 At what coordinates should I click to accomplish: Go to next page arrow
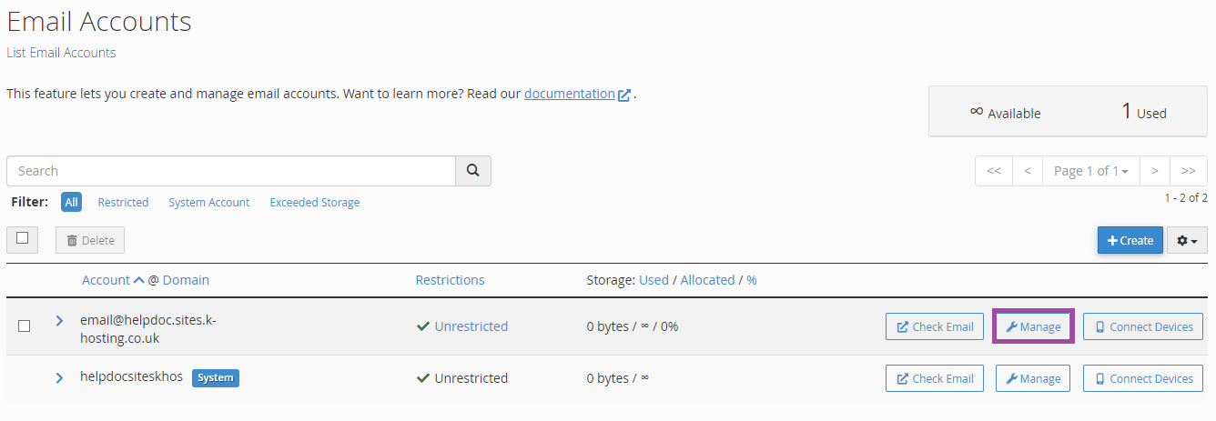(1154, 171)
